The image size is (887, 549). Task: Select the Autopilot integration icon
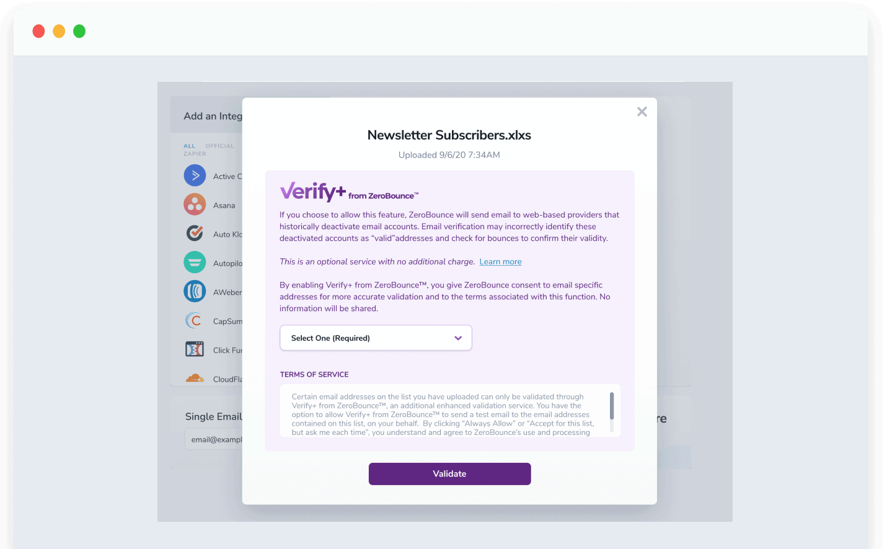click(195, 263)
